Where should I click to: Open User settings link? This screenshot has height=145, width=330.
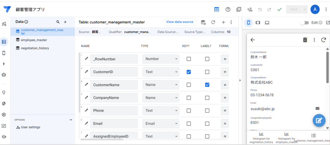(x=30, y=127)
